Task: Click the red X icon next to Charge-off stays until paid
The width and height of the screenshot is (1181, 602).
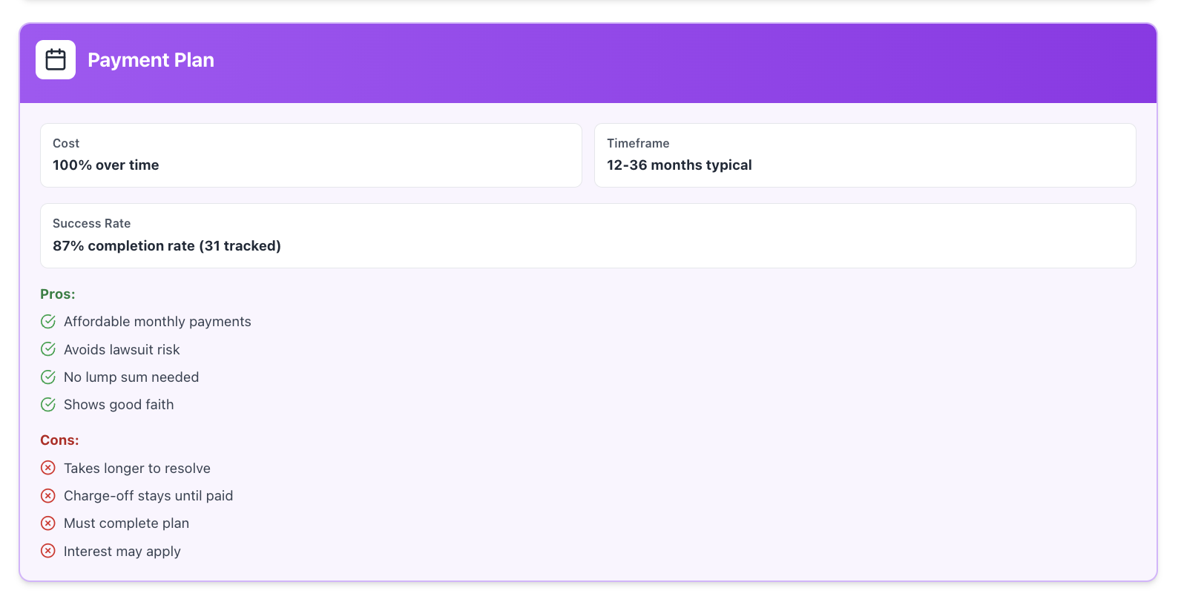Action: [x=48, y=496]
